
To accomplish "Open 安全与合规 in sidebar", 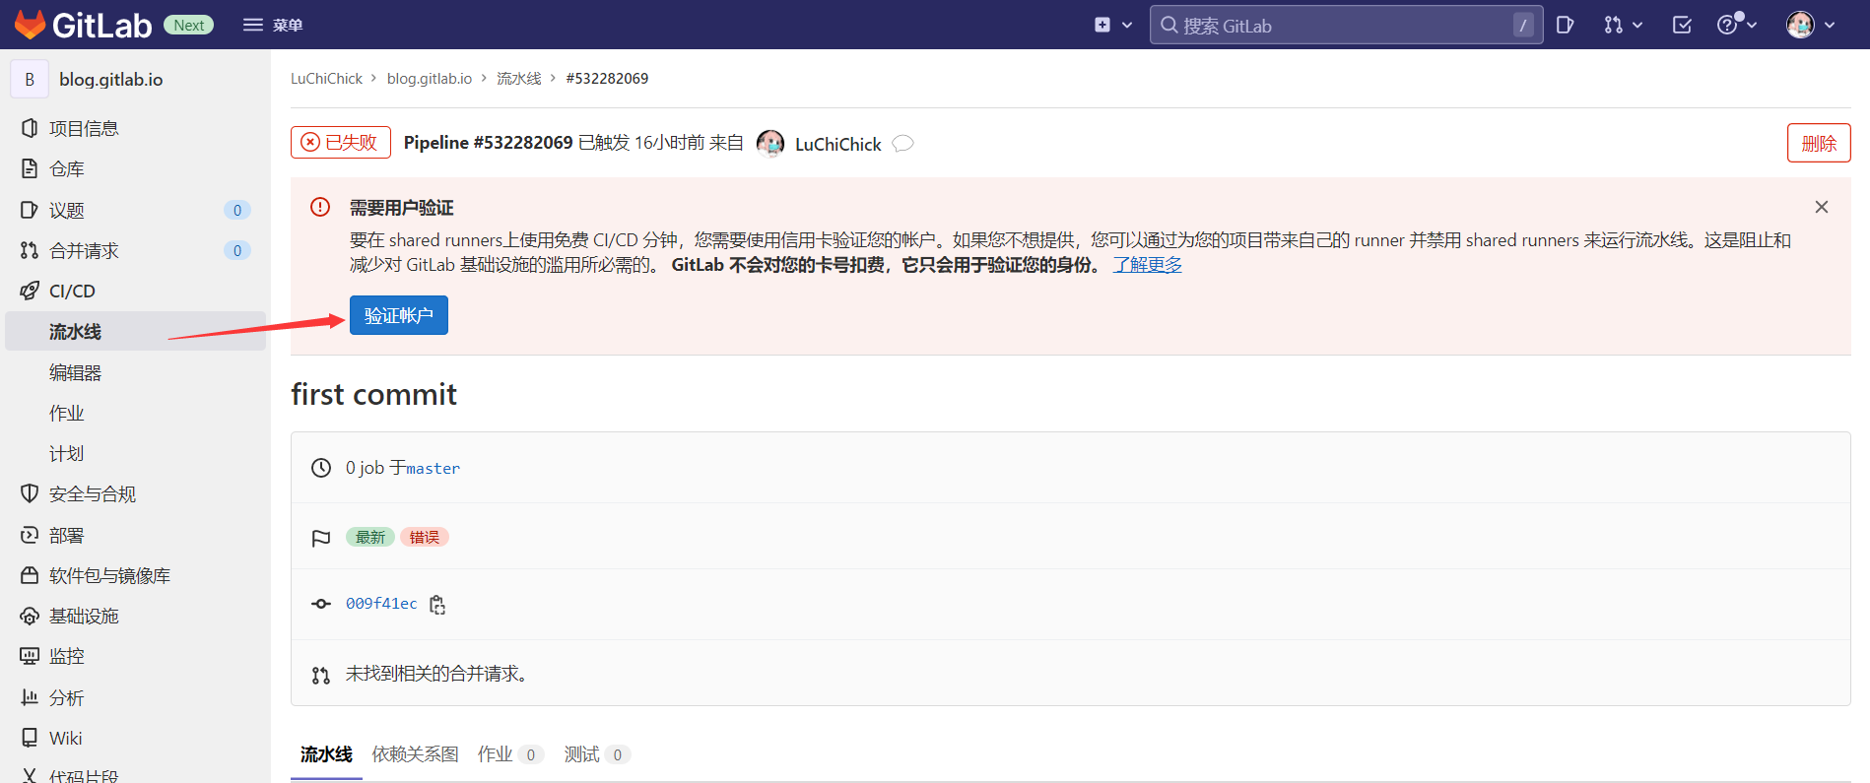I will [x=135, y=493].
